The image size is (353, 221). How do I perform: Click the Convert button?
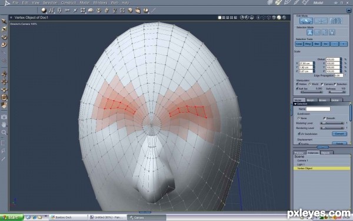pyautogui.click(x=339, y=134)
